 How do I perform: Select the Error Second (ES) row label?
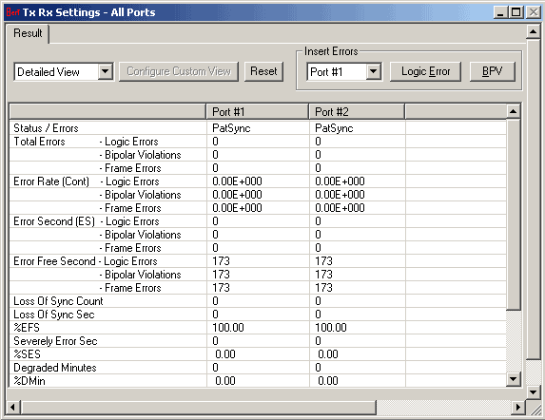click(54, 221)
